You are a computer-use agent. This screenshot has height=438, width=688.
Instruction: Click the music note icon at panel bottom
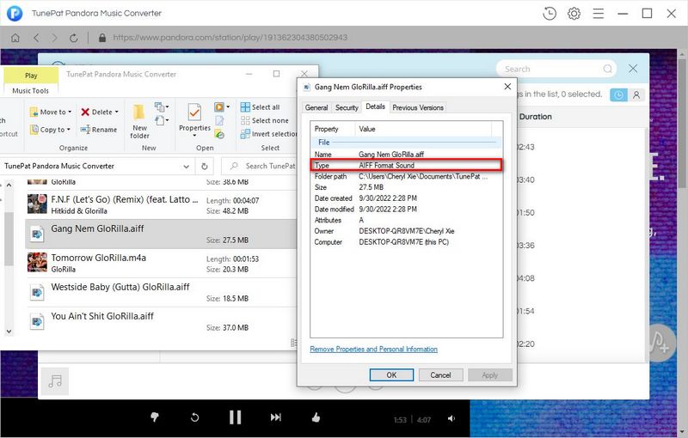(55, 381)
